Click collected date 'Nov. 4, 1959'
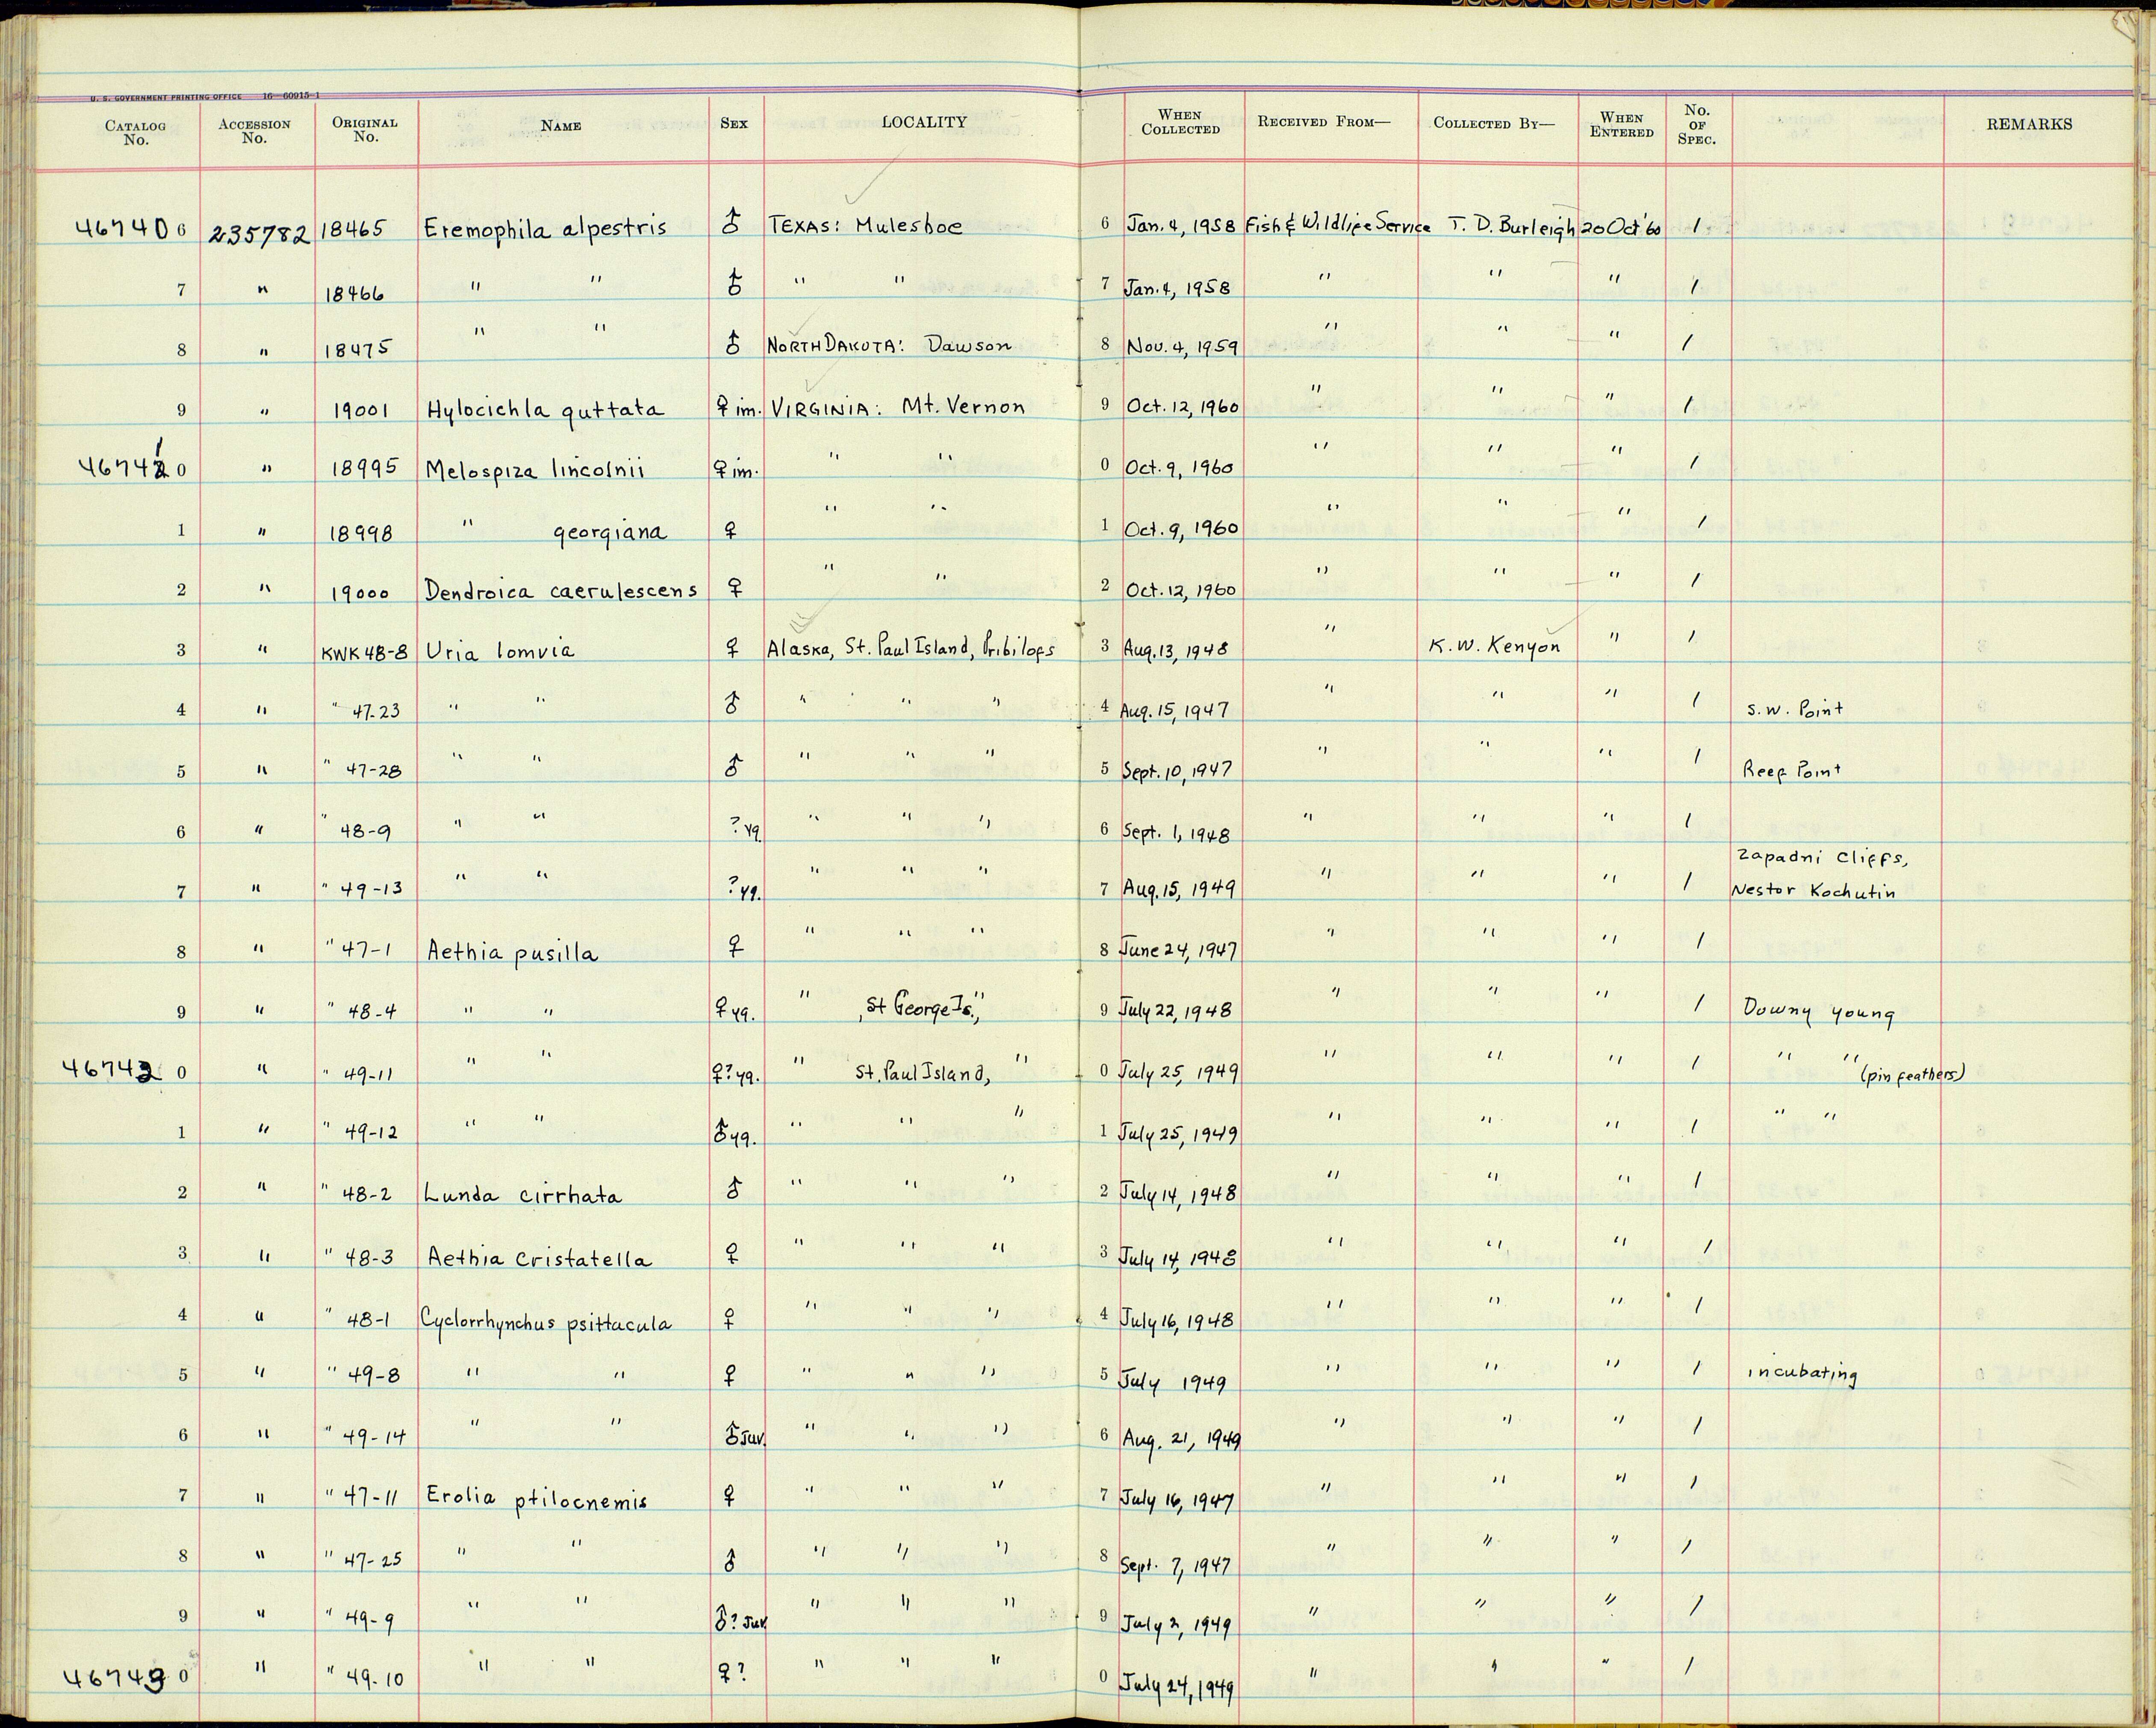 pyautogui.click(x=1182, y=347)
